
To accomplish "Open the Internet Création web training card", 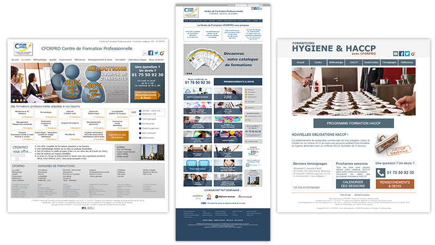I will pos(70,114).
